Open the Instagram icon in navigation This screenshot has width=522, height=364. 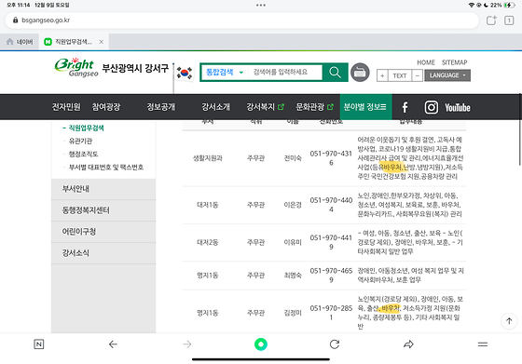point(431,107)
